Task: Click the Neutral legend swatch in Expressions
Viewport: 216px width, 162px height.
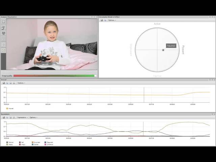Action: pyautogui.click(x=7, y=142)
